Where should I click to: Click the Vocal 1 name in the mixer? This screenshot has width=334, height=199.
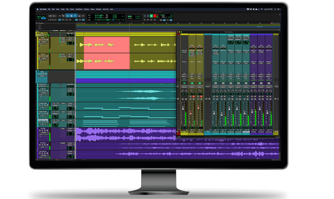click(x=192, y=131)
